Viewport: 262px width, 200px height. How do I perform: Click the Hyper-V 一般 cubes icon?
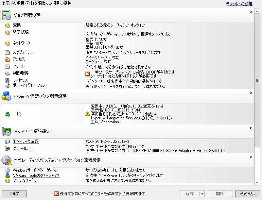pyautogui.click(x=7, y=114)
